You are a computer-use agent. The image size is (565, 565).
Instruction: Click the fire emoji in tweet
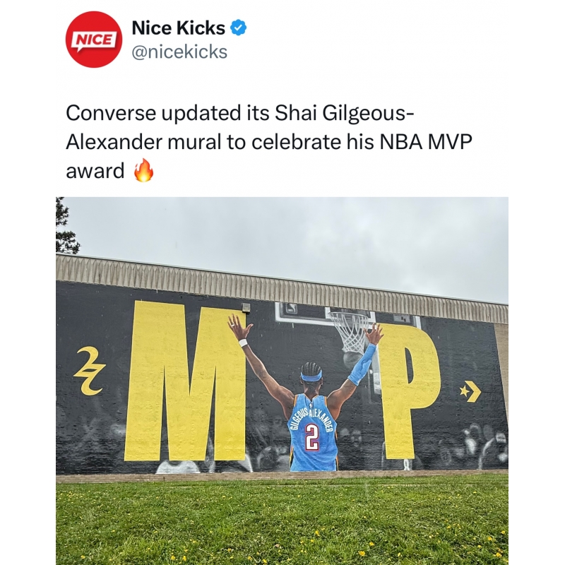pyautogui.click(x=144, y=170)
